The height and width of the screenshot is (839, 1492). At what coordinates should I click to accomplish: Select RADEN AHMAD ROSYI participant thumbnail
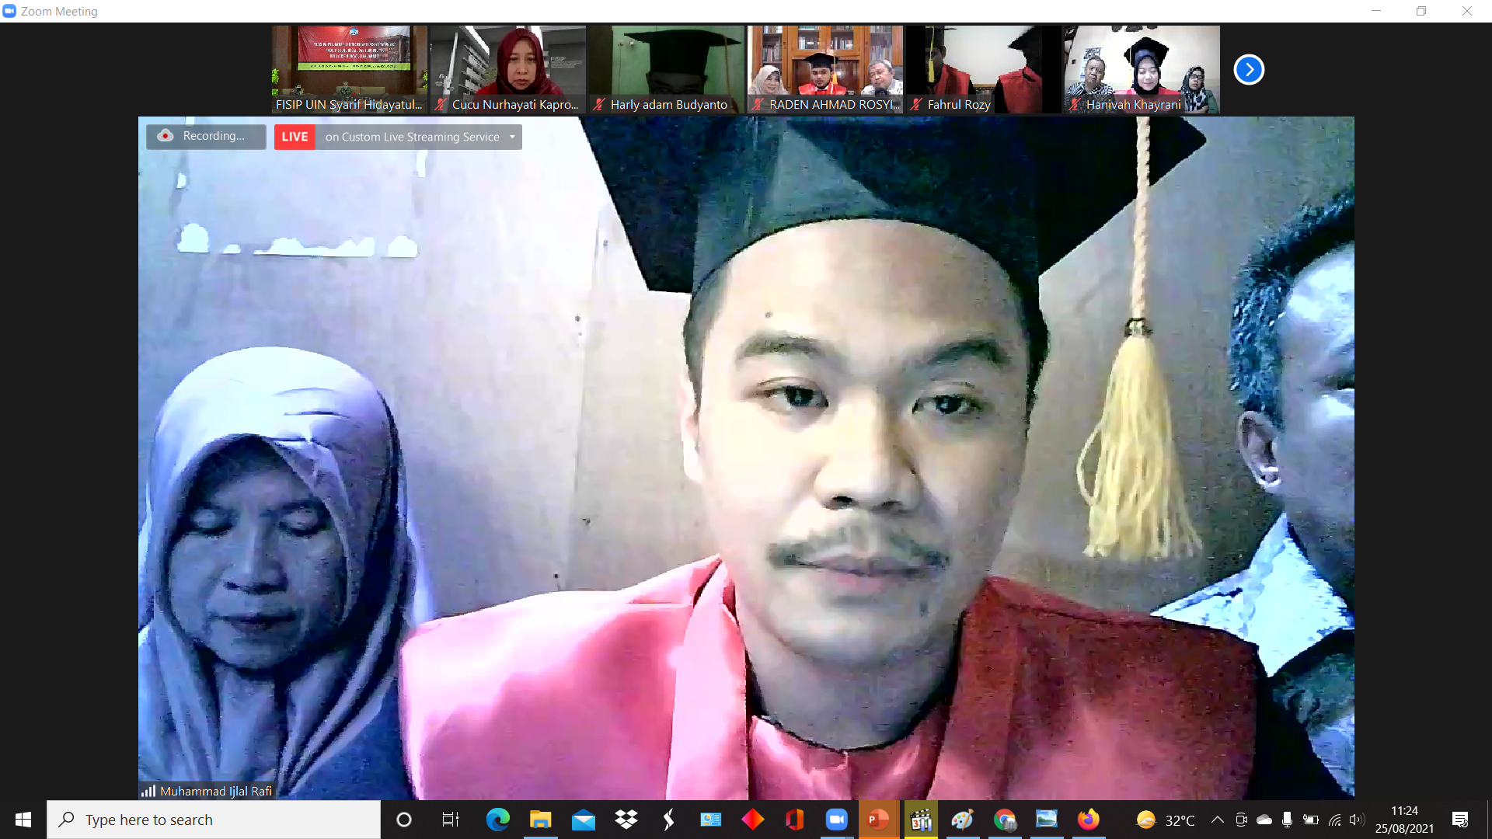[x=825, y=69]
